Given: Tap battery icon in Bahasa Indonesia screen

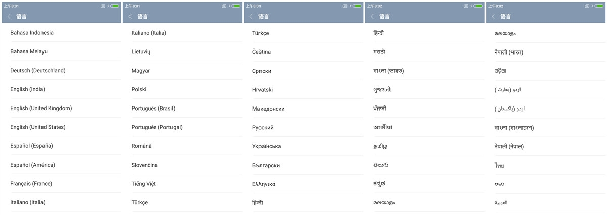Looking at the screenshot, I should pos(115,6).
